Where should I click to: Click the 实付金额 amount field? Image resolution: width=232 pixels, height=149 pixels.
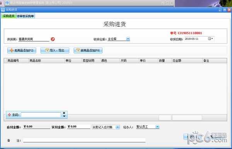tap(79, 127)
